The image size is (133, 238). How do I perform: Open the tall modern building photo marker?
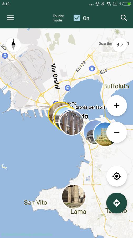coord(104,135)
